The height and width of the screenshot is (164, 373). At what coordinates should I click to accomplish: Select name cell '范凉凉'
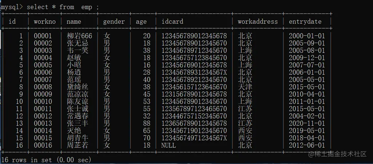[x=78, y=94]
